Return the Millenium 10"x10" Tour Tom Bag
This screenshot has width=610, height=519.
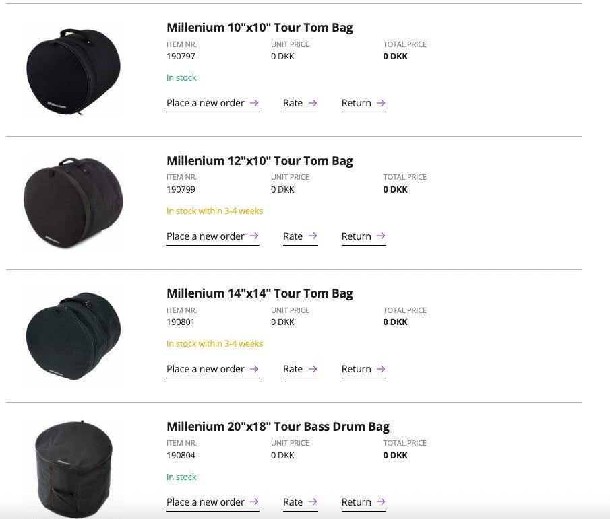point(363,103)
